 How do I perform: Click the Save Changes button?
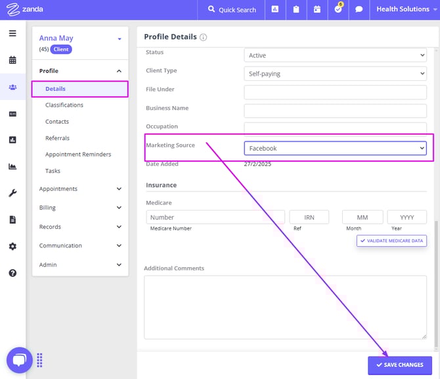(x=399, y=365)
